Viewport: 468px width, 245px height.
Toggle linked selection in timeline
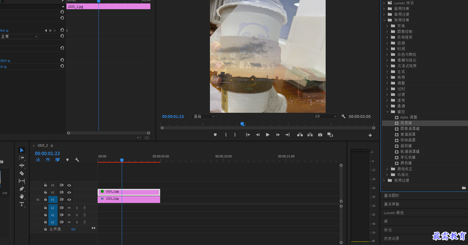coord(58,160)
